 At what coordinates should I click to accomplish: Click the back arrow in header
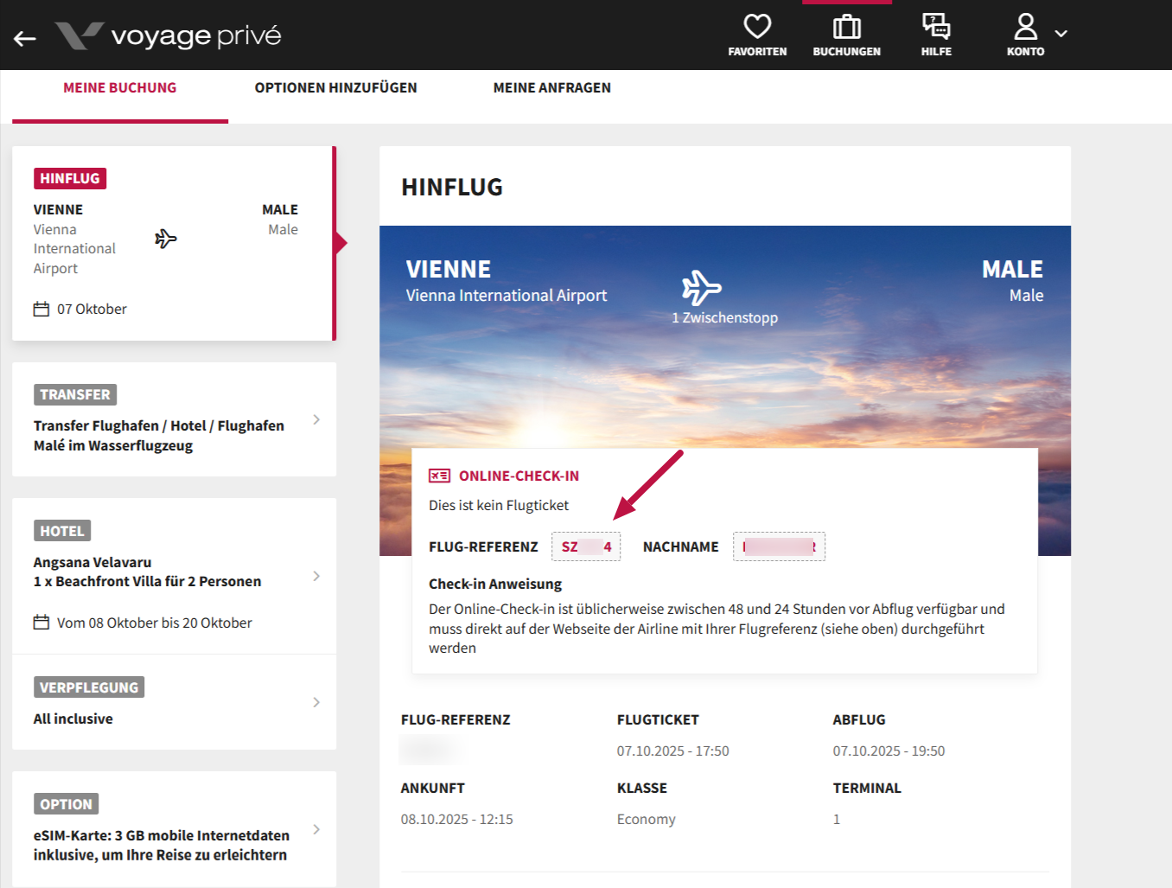click(x=25, y=37)
